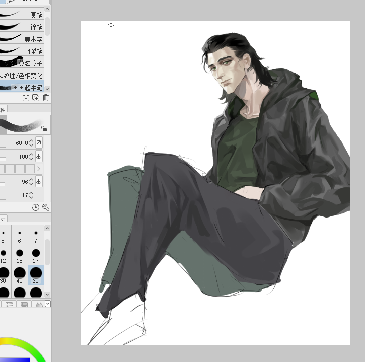This screenshot has width=365, height=362.
Task: Select the 纹理/色相变化 brush preset
Action: 22,75
